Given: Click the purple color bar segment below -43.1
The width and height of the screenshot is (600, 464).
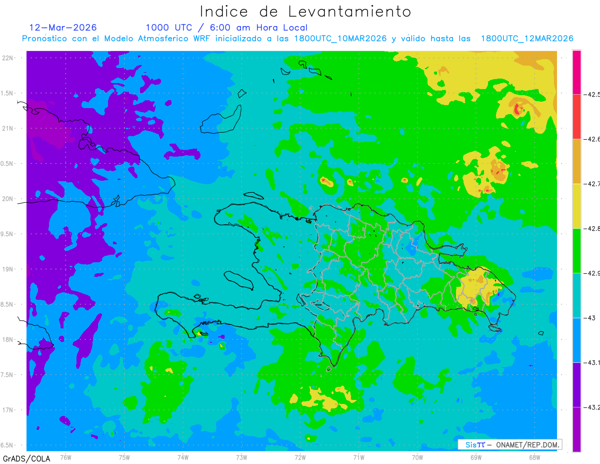Looking at the screenshot, I should (576, 384).
